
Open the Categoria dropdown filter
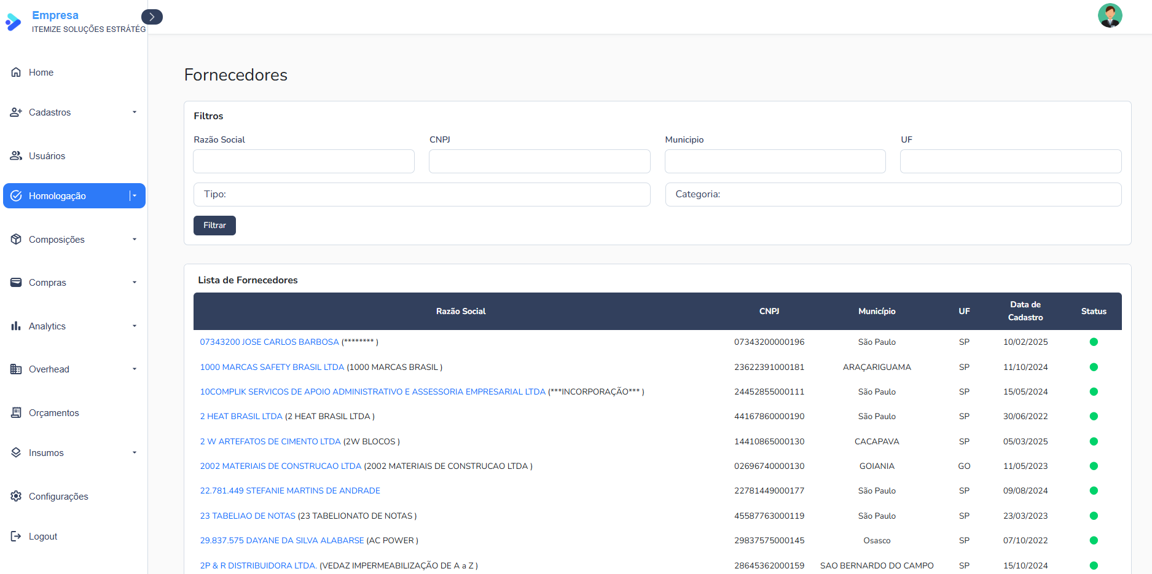(893, 194)
